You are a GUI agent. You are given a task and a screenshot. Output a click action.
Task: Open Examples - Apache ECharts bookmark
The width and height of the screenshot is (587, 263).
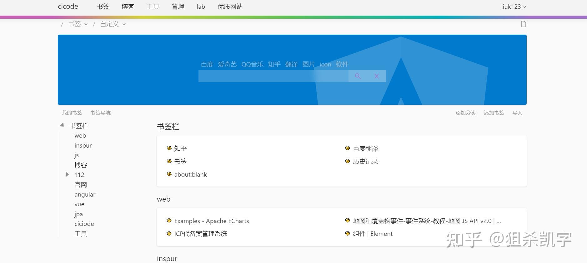[212, 221]
